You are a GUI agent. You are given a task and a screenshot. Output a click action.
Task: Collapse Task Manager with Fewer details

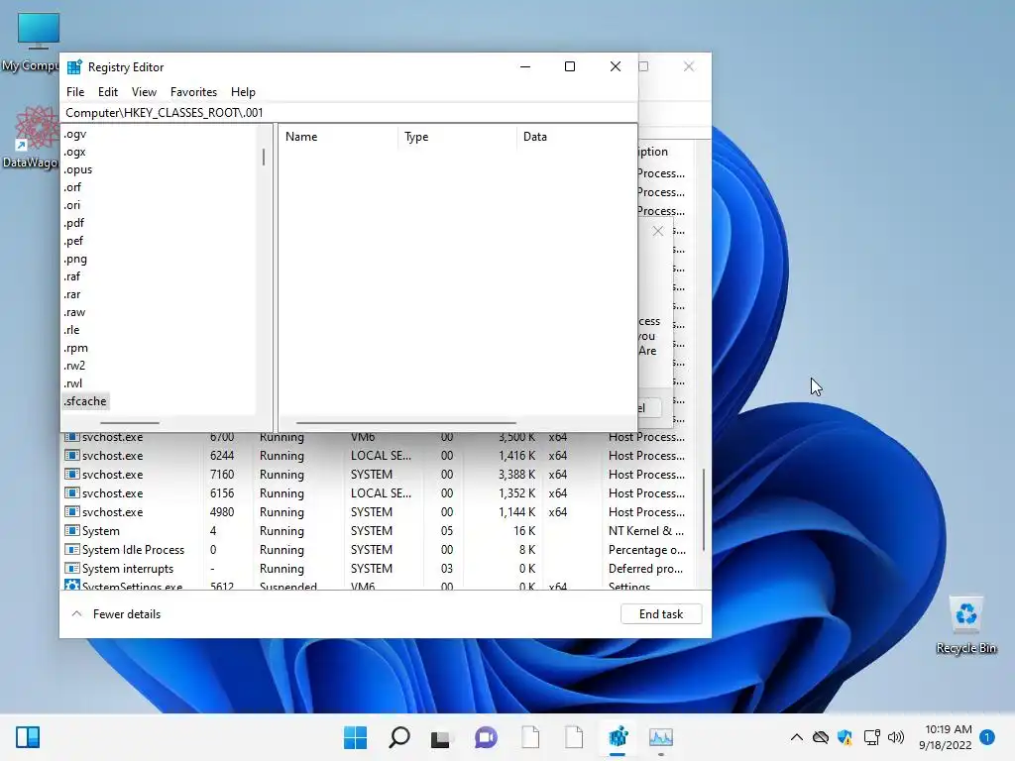coord(116,614)
